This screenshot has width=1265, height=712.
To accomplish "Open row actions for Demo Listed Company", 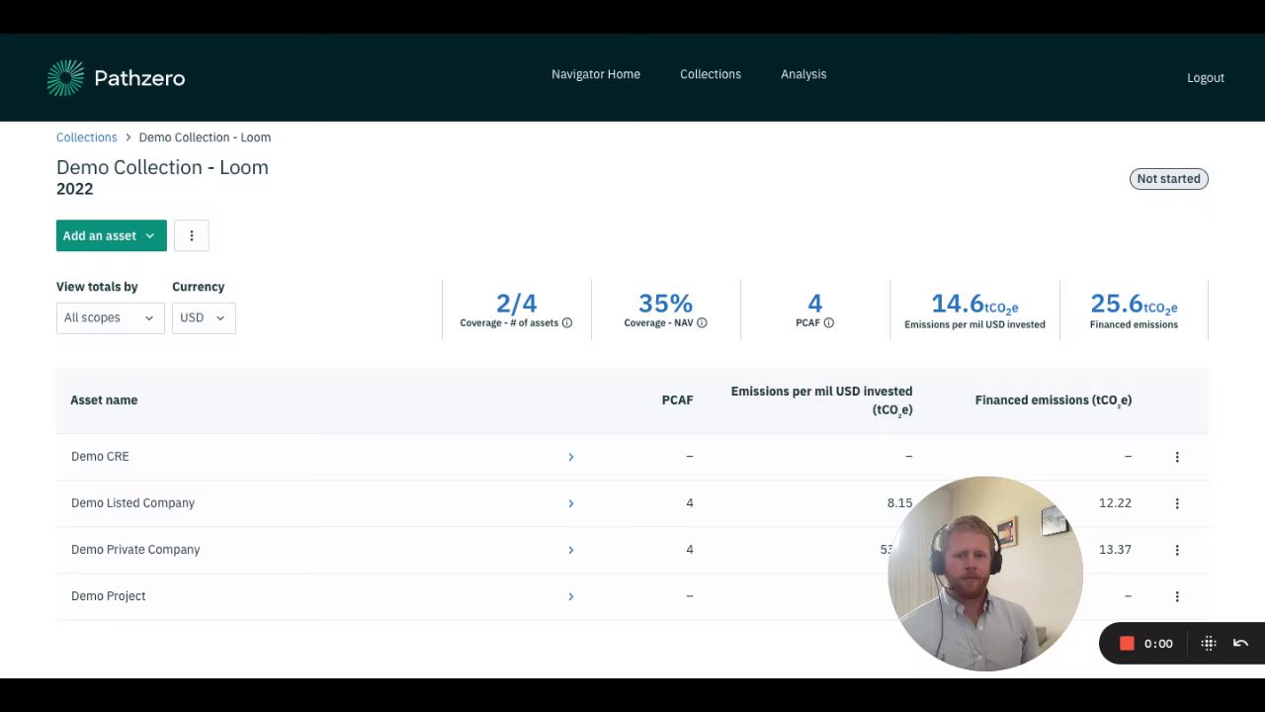I will [x=1177, y=503].
